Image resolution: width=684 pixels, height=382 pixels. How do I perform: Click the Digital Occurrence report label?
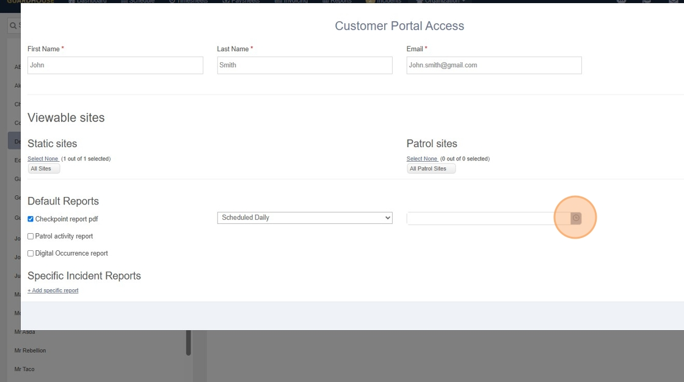click(x=71, y=253)
